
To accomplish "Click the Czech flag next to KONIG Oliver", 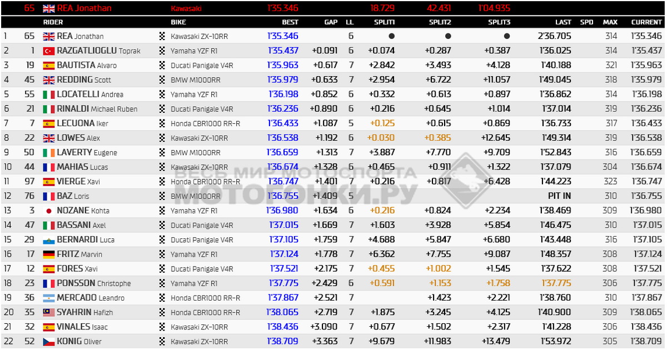I will click(49, 341).
